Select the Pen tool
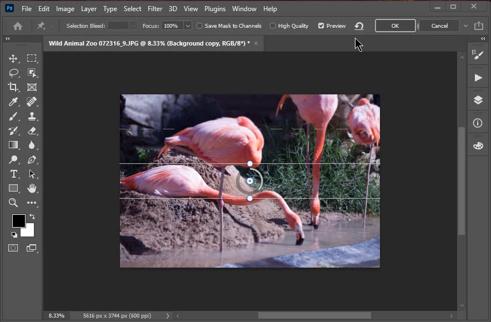491x322 pixels. pos(32,159)
